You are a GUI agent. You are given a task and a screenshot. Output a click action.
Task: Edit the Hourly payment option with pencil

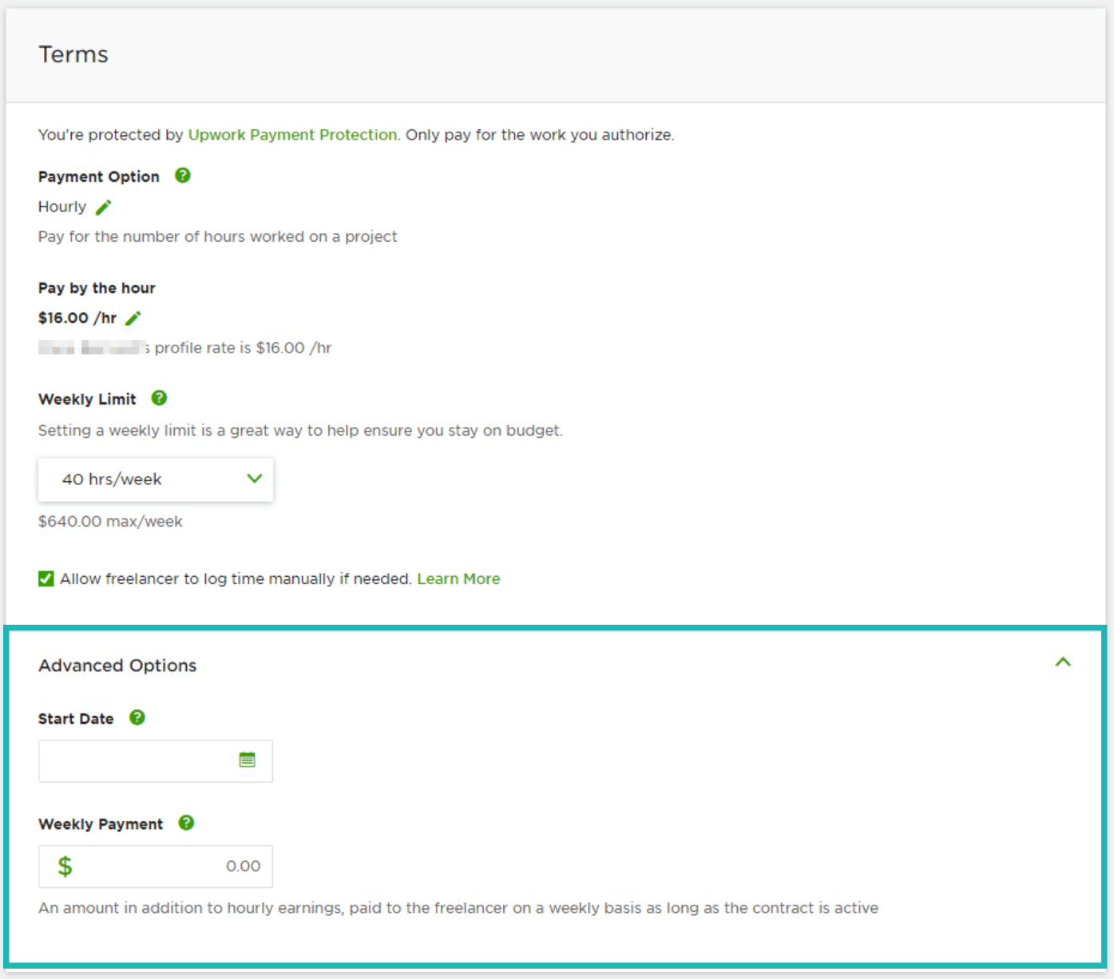click(x=104, y=207)
